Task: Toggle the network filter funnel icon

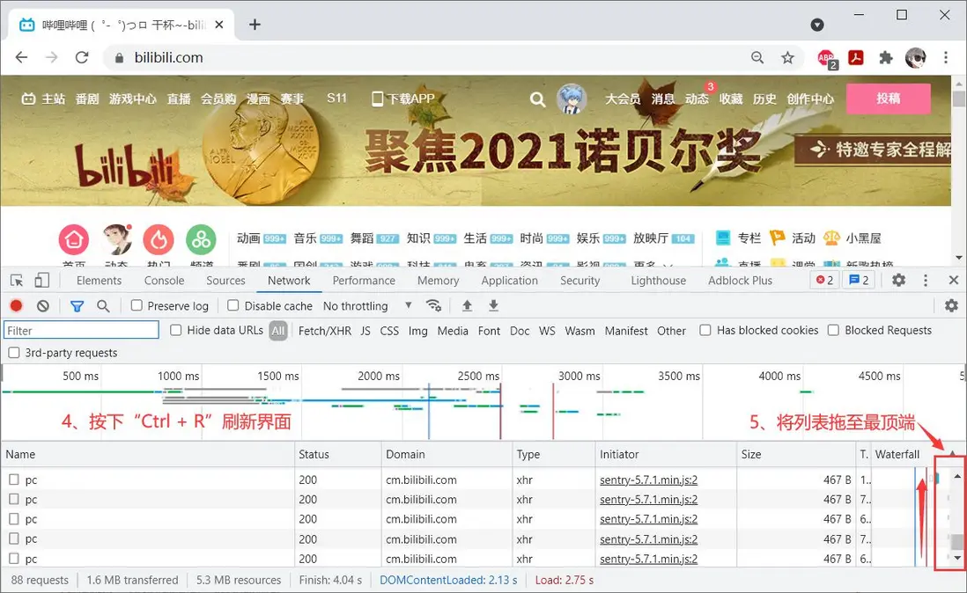Action: (x=77, y=306)
